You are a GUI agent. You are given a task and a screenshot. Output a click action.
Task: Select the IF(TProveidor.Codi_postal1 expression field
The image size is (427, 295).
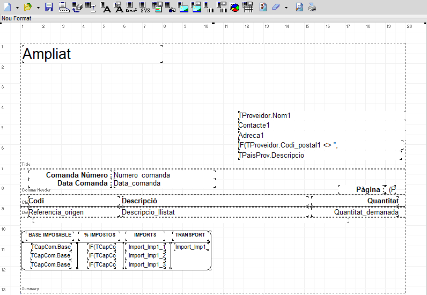321,145
